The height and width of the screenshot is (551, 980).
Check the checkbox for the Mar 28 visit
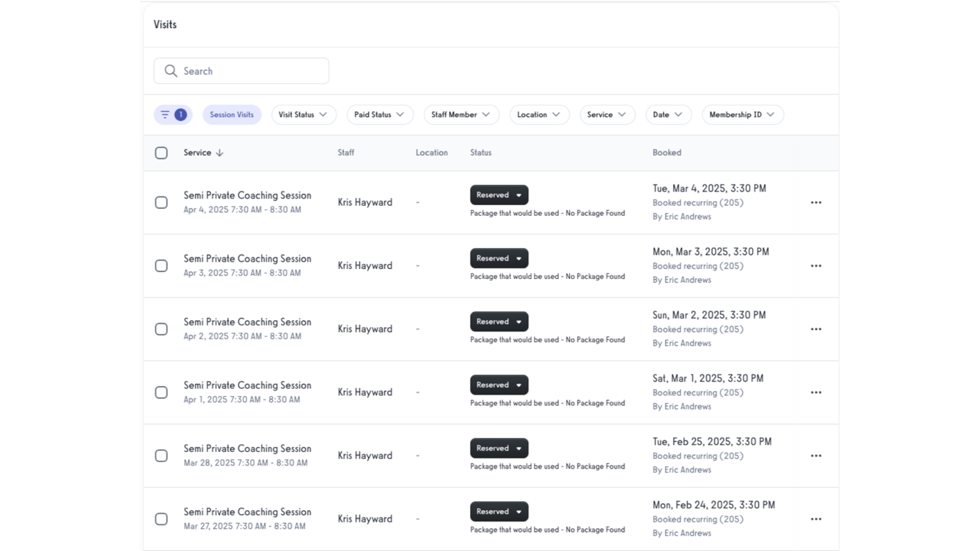click(161, 455)
